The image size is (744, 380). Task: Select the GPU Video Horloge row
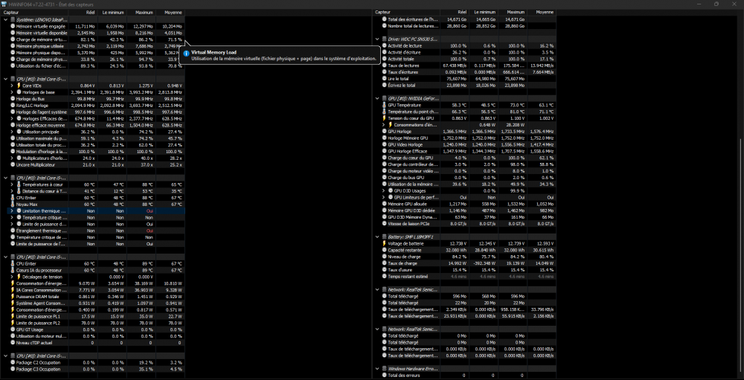(464, 145)
